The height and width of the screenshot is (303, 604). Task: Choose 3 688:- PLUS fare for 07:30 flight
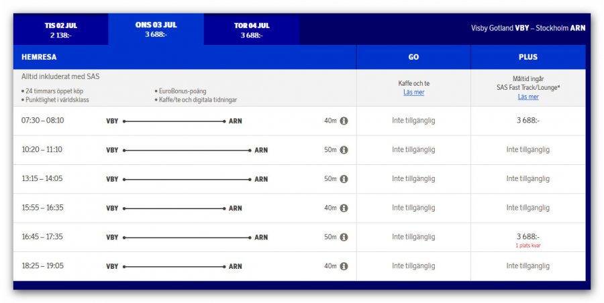(x=527, y=121)
